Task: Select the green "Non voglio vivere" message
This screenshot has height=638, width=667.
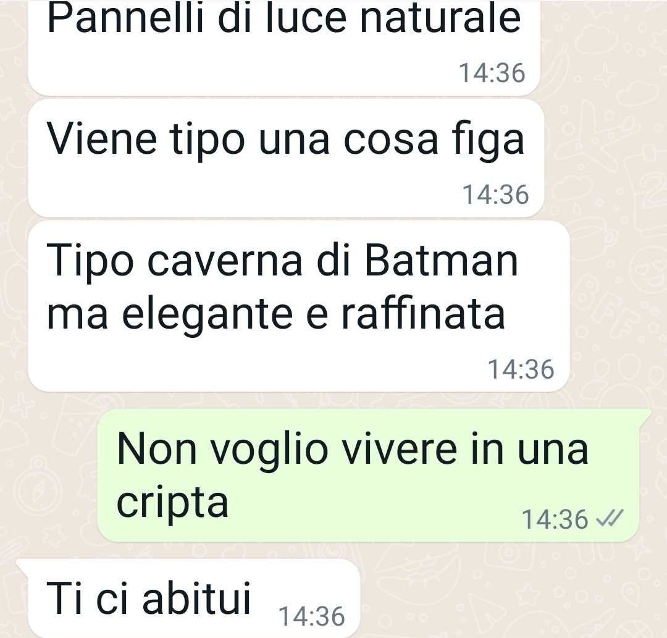Action: click(369, 475)
